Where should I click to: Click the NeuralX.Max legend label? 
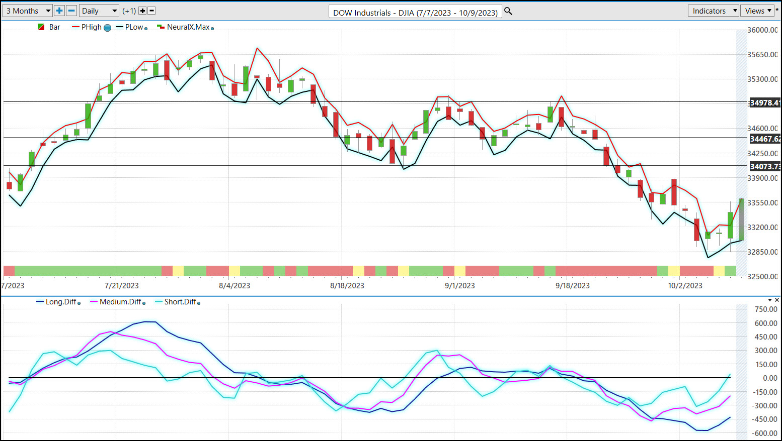(188, 27)
